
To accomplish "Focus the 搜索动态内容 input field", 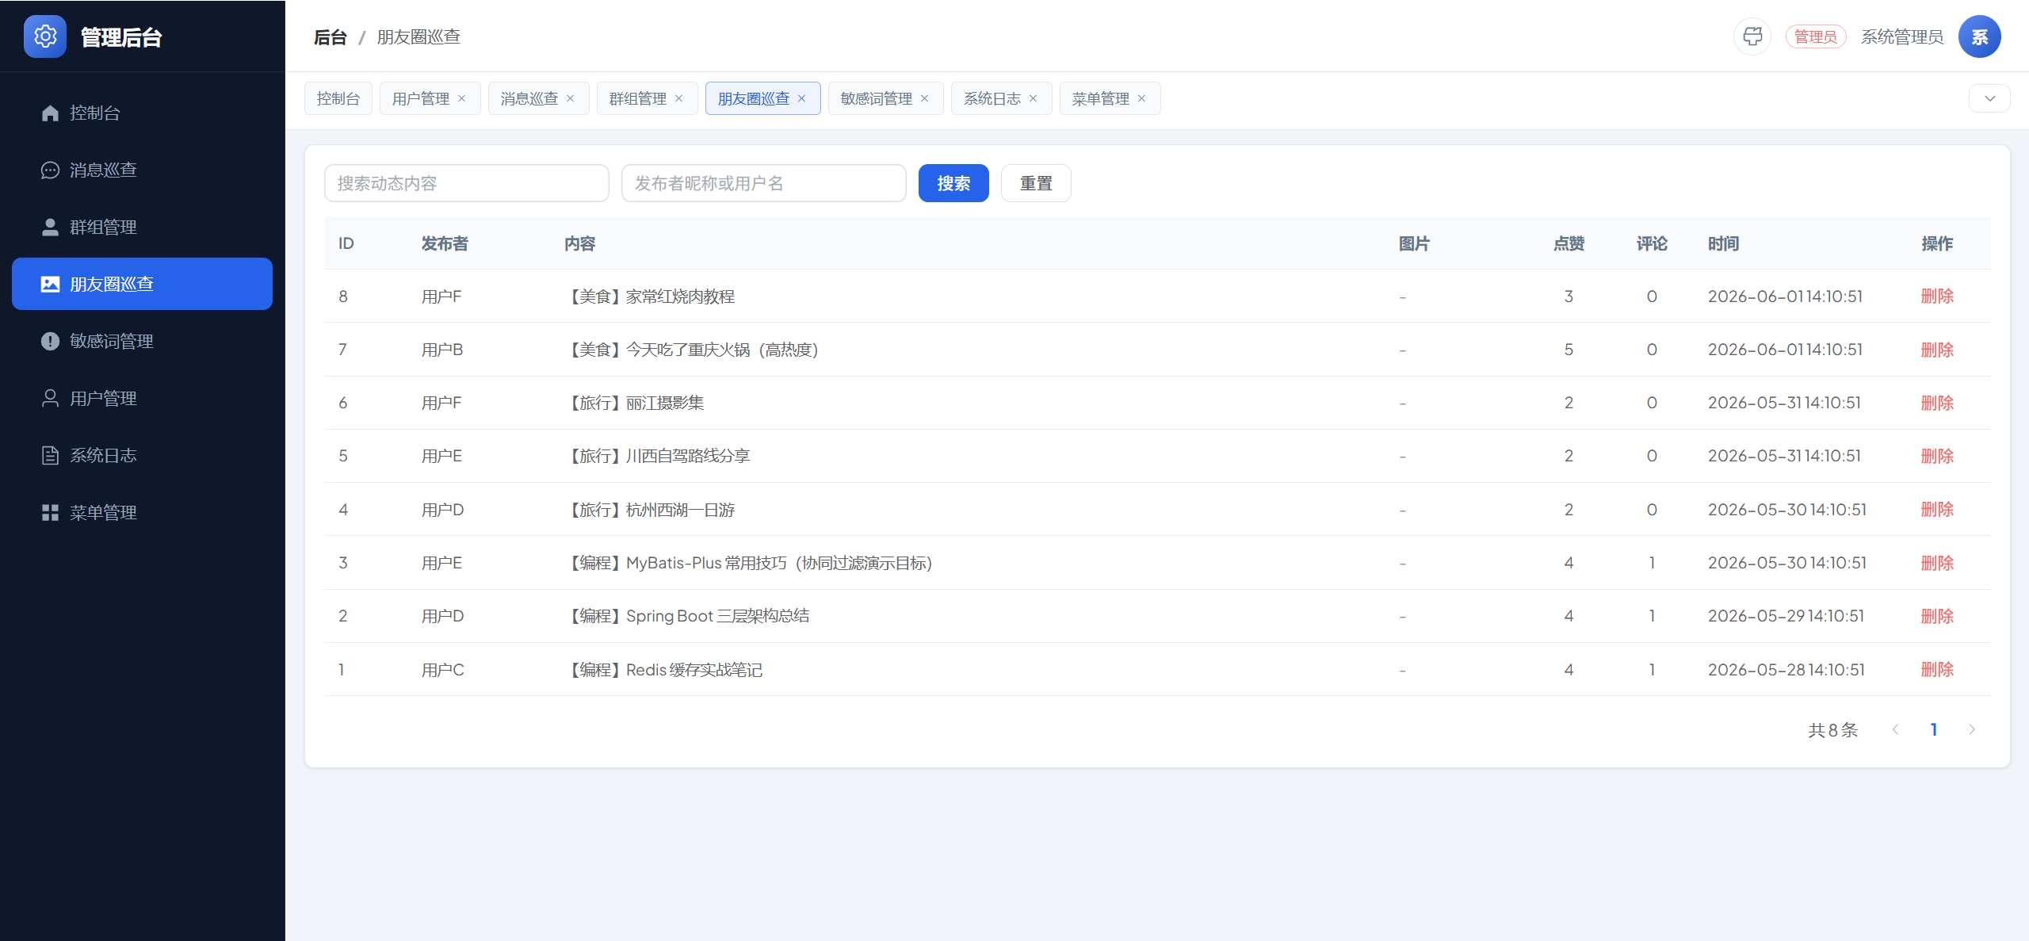I will click(x=467, y=183).
